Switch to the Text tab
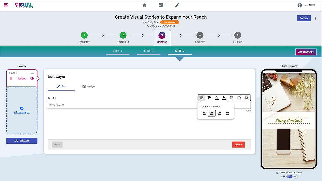Screen dimensions: 322x181 coord(61,86)
